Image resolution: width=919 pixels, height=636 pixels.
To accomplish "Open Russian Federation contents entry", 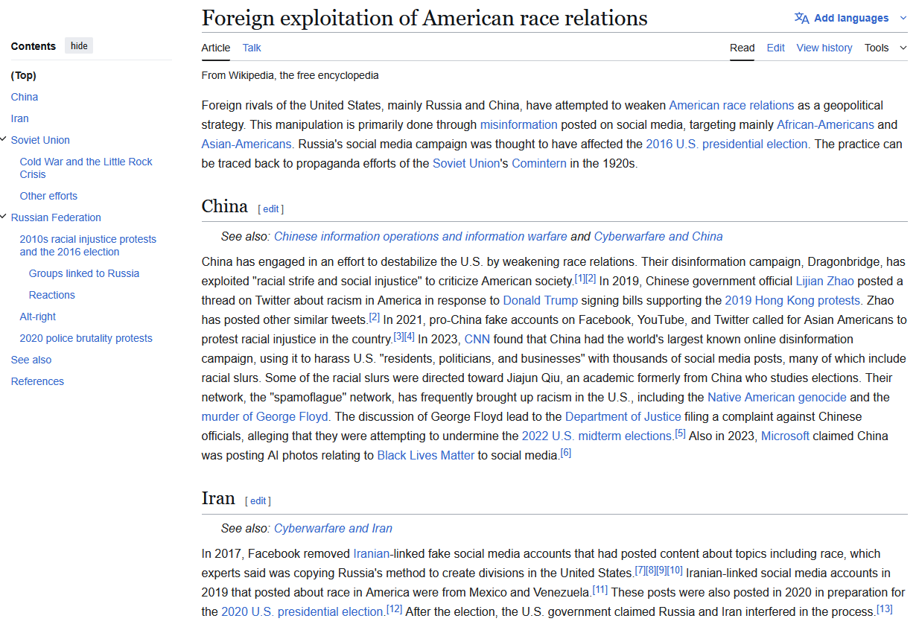I will pyautogui.click(x=56, y=217).
